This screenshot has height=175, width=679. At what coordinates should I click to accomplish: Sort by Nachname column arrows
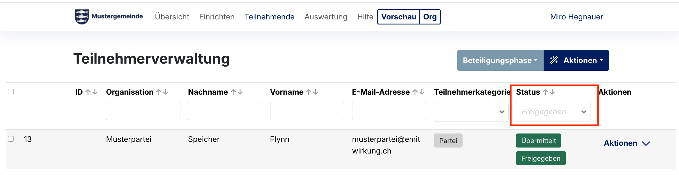237,92
